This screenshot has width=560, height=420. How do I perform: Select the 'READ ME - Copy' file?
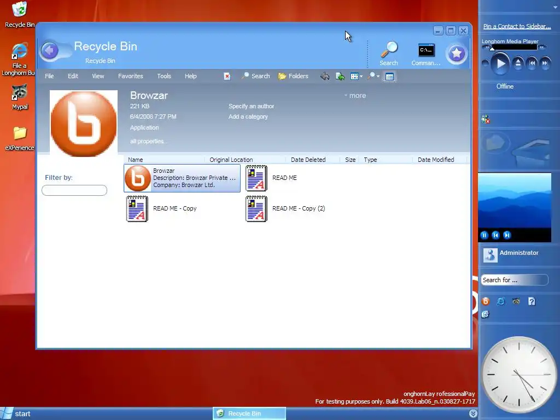coord(162,208)
